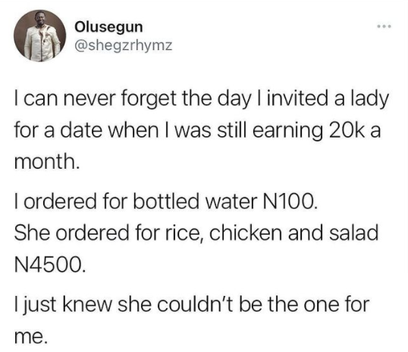This screenshot has height=352, width=408.
Task: Open Olusegun's profile picture
Action: coord(40,36)
